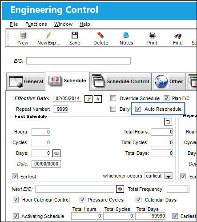Viewport: 197px width, 222px height.
Task: Click Activating Schedule Total Cycles field
Action: 118,216
